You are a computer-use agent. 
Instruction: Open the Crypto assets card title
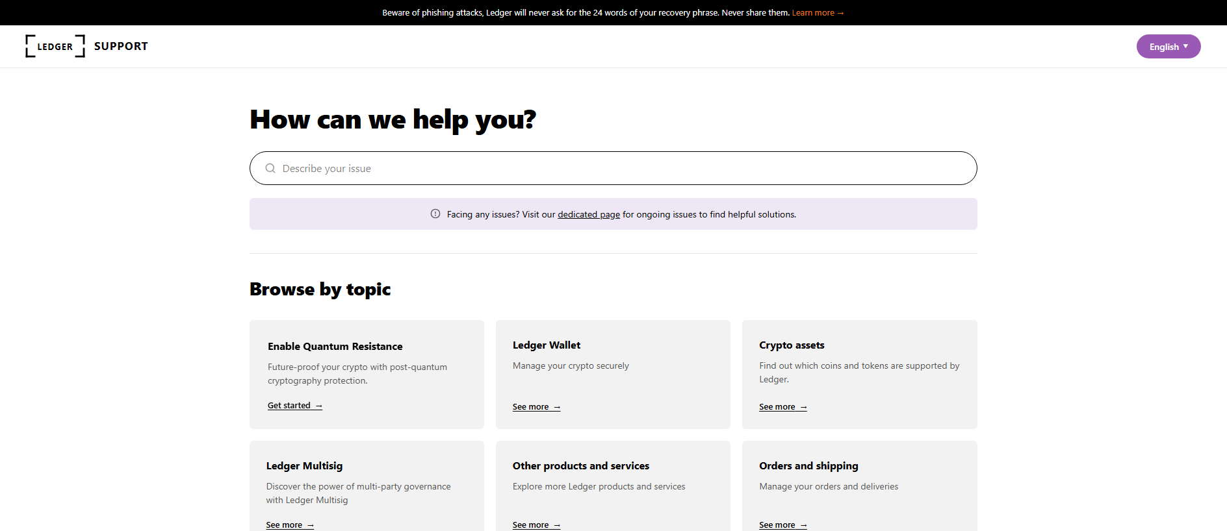tap(792, 345)
